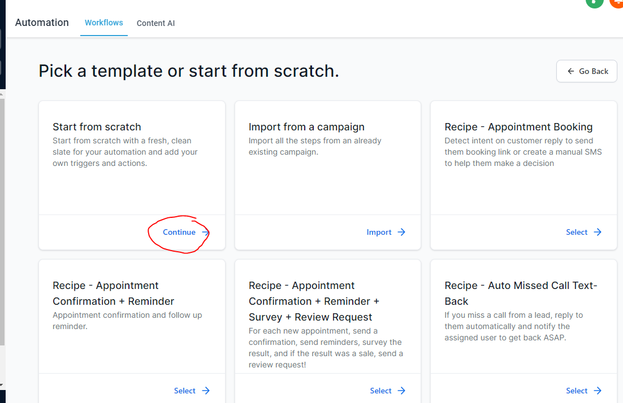Click the arrow icon on Appointment Booking card
The width and height of the screenshot is (623, 403).
598,232
